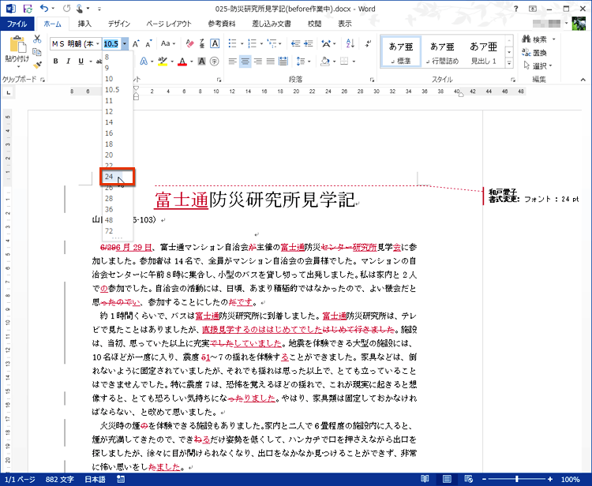This screenshot has height=486, width=592.
Task: Open the Select dropdown in Editing group
Action: coord(538,66)
